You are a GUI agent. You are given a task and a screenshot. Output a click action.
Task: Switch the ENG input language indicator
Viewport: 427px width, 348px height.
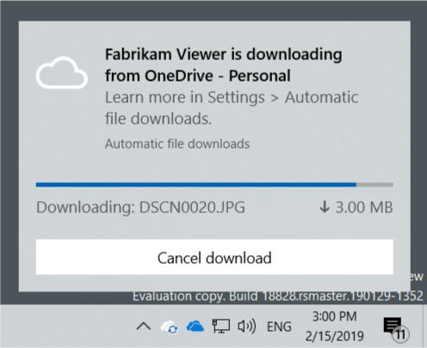tap(279, 327)
